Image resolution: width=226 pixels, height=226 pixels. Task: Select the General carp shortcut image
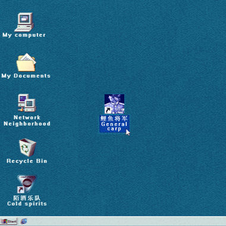(114, 104)
